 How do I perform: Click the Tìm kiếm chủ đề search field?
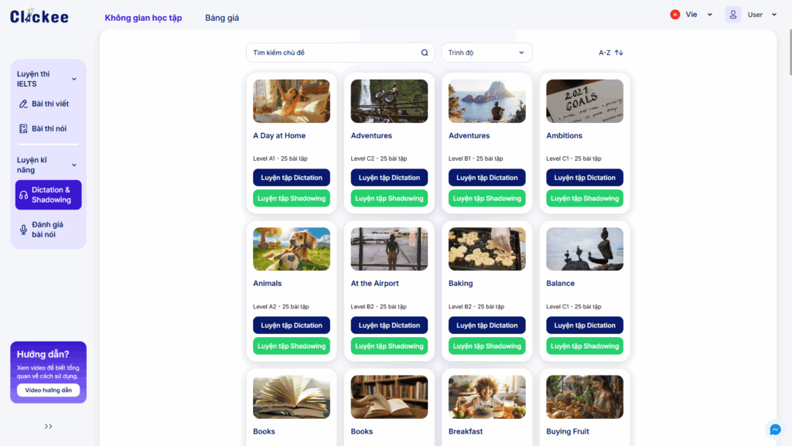333,53
